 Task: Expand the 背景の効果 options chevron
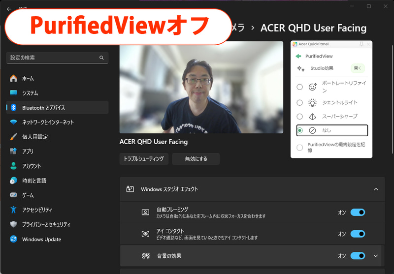[376, 256]
